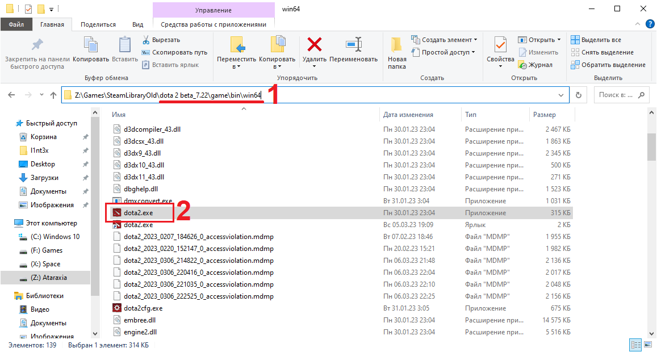The width and height of the screenshot is (657, 352).
Task: Open the Quick Access Toolbar customize arrow
Action: click(x=51, y=9)
